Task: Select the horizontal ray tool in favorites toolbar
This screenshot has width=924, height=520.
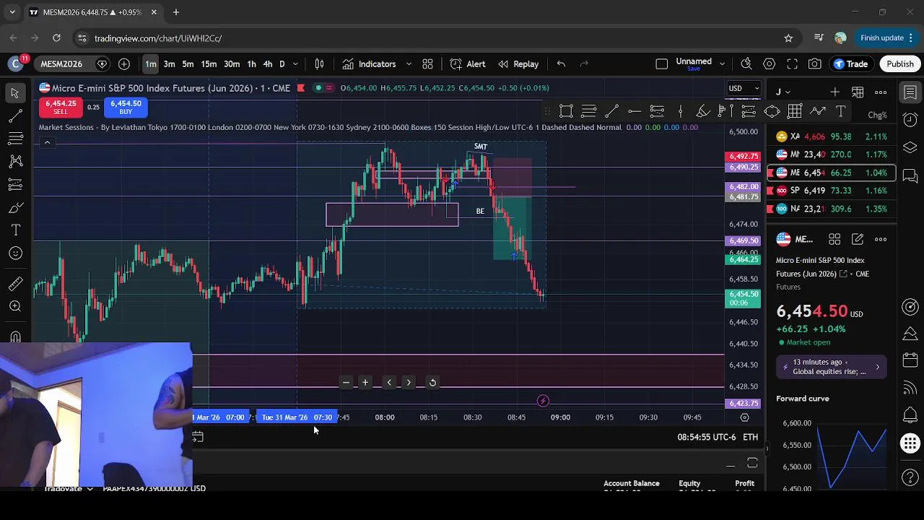Action: pyautogui.click(x=635, y=111)
